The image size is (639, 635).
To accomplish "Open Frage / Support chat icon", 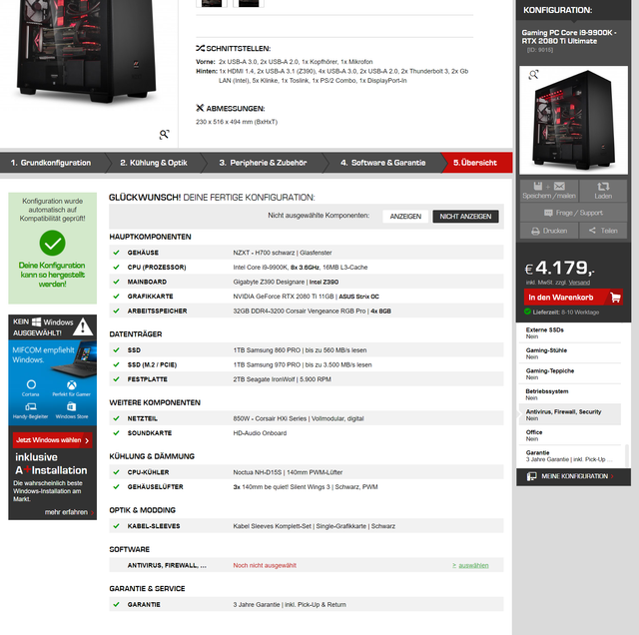I will tap(548, 213).
